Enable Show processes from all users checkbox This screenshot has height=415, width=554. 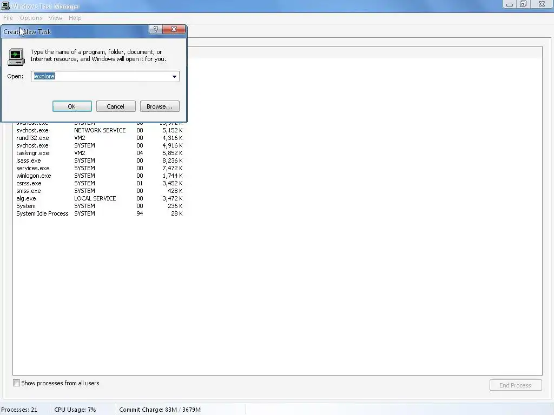coord(16,383)
